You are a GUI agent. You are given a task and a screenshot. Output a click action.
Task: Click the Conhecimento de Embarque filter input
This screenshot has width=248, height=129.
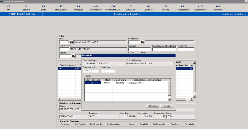pyautogui.click(x=164, y=49)
